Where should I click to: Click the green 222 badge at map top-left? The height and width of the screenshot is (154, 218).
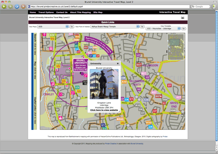(52, 35)
